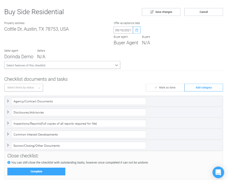Viewport: 231px width, 184px height.
Task: Expand the Escrow/Closing/Other Documents category
Action: tap(8, 145)
